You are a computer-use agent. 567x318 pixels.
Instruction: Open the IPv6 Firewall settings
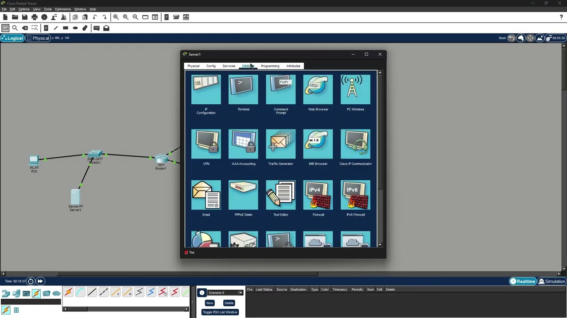tap(355, 195)
